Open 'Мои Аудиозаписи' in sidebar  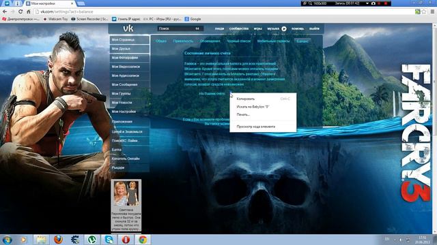coord(130,76)
